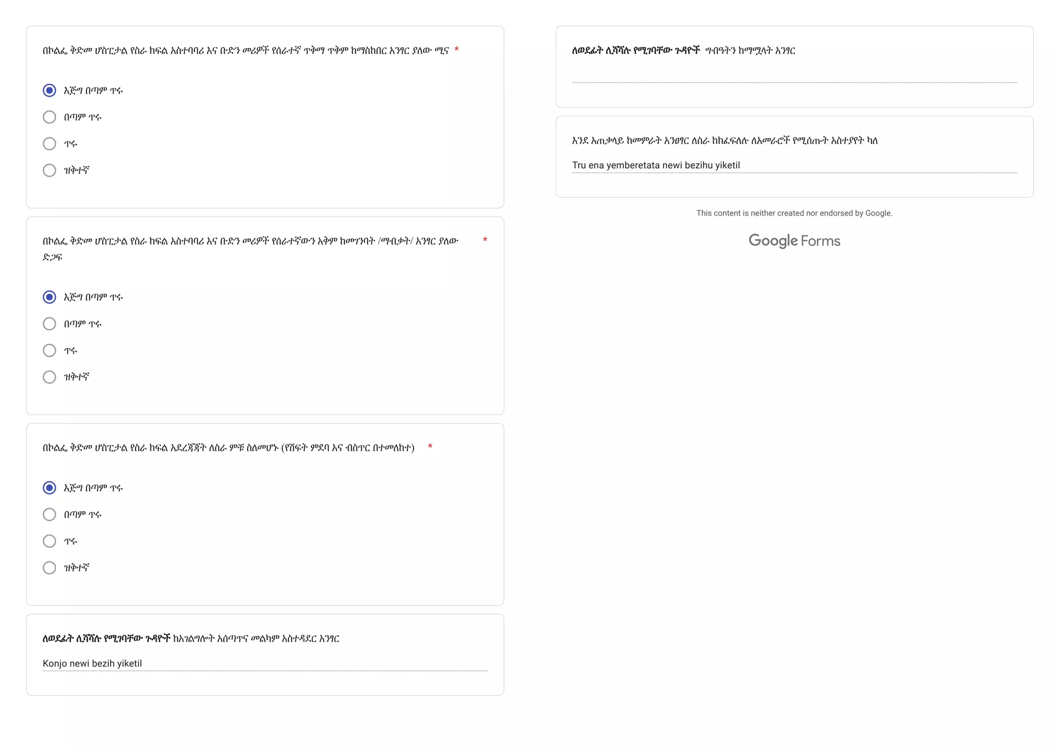The image size is (1059, 748).
Task: Choose 'ዝቅተኛ' in the first question
Action: [49, 171]
